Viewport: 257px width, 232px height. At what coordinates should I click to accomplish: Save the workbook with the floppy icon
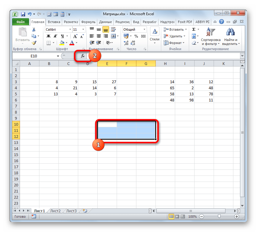click(23, 14)
